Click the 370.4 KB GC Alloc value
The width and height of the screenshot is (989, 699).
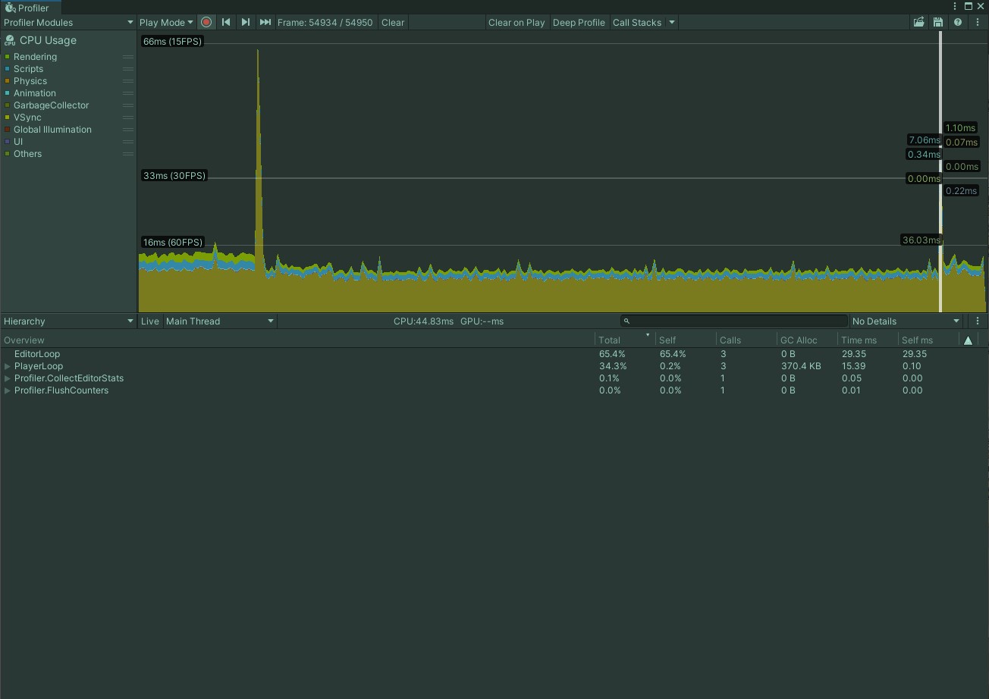(x=801, y=366)
